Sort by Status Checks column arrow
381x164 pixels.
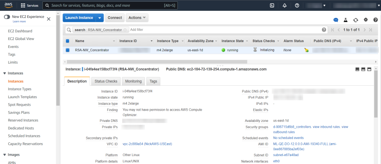click(278, 41)
